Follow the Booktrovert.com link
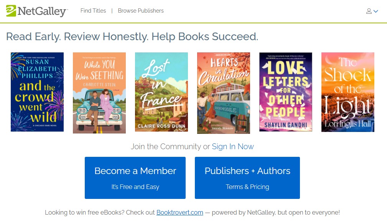The width and height of the screenshot is (387, 223). (180, 212)
